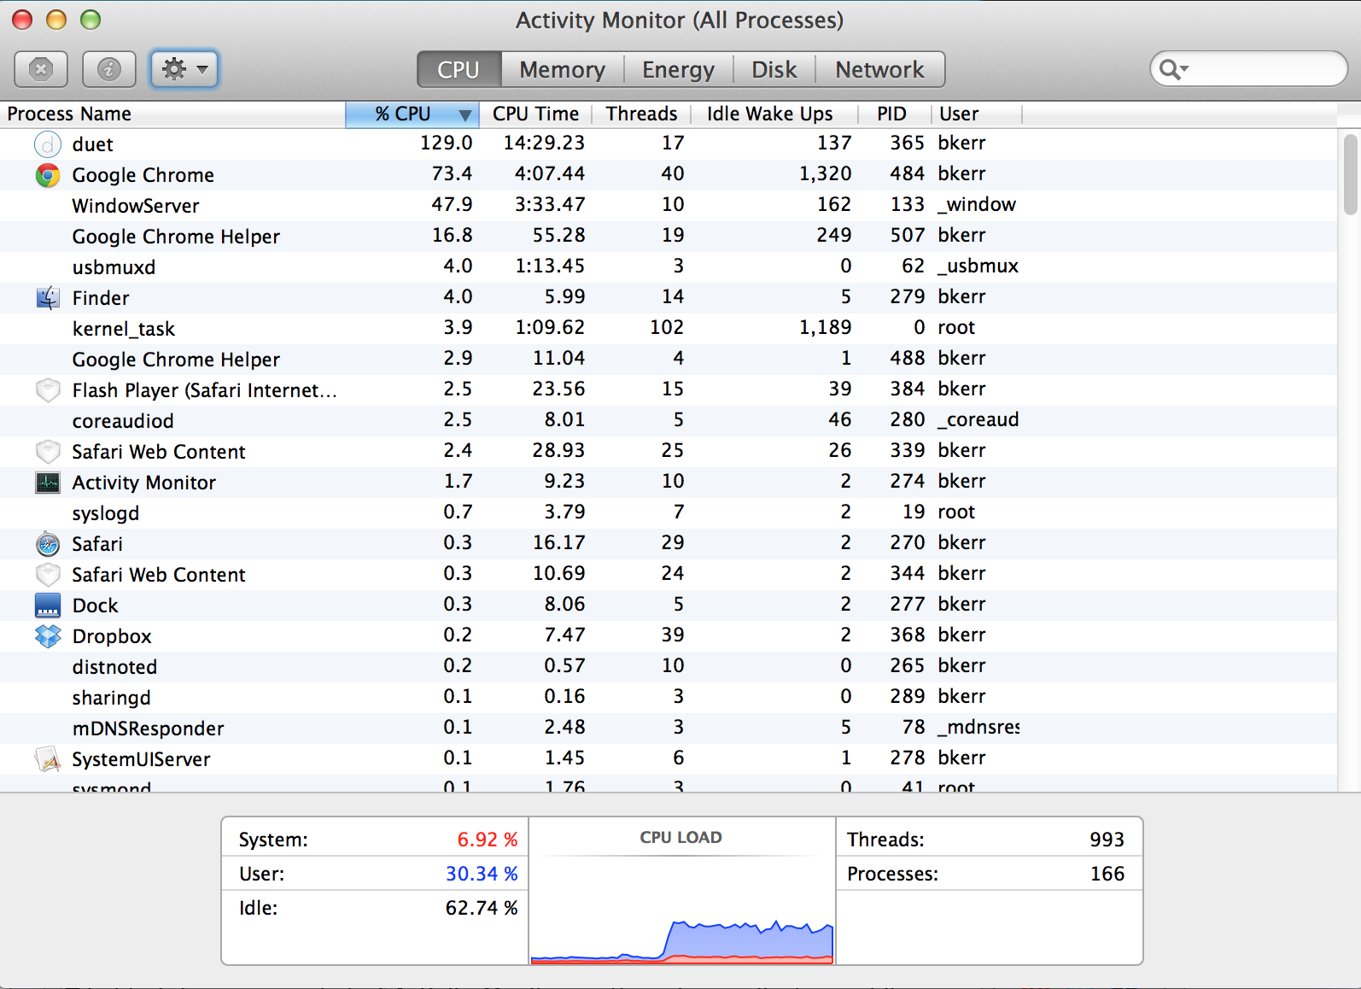The width and height of the screenshot is (1361, 989).
Task: Click the search magnifier icon
Action: point(1172,70)
